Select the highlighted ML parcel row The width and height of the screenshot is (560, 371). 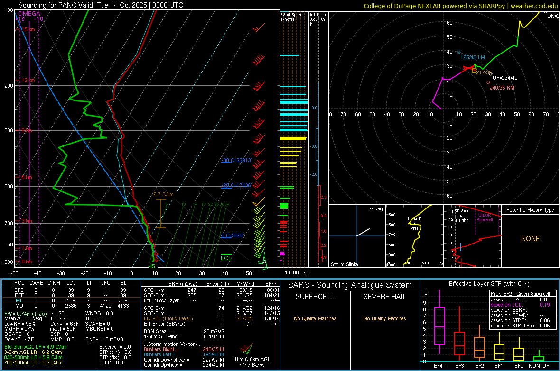(71, 300)
